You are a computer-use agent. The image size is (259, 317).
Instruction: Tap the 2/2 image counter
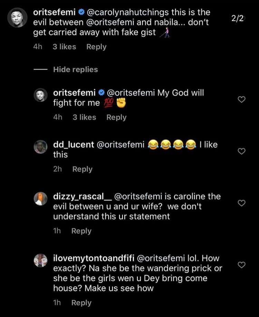tap(238, 19)
